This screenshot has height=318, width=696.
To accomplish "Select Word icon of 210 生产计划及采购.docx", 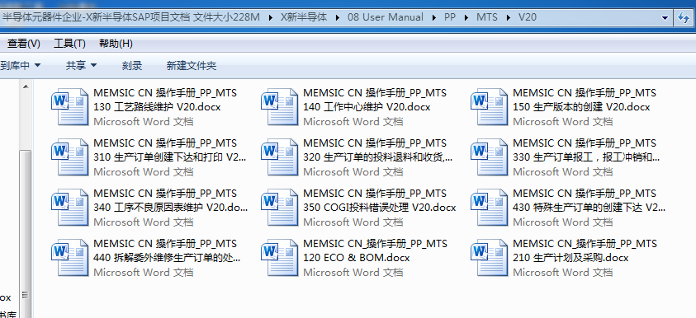I will [x=490, y=258].
